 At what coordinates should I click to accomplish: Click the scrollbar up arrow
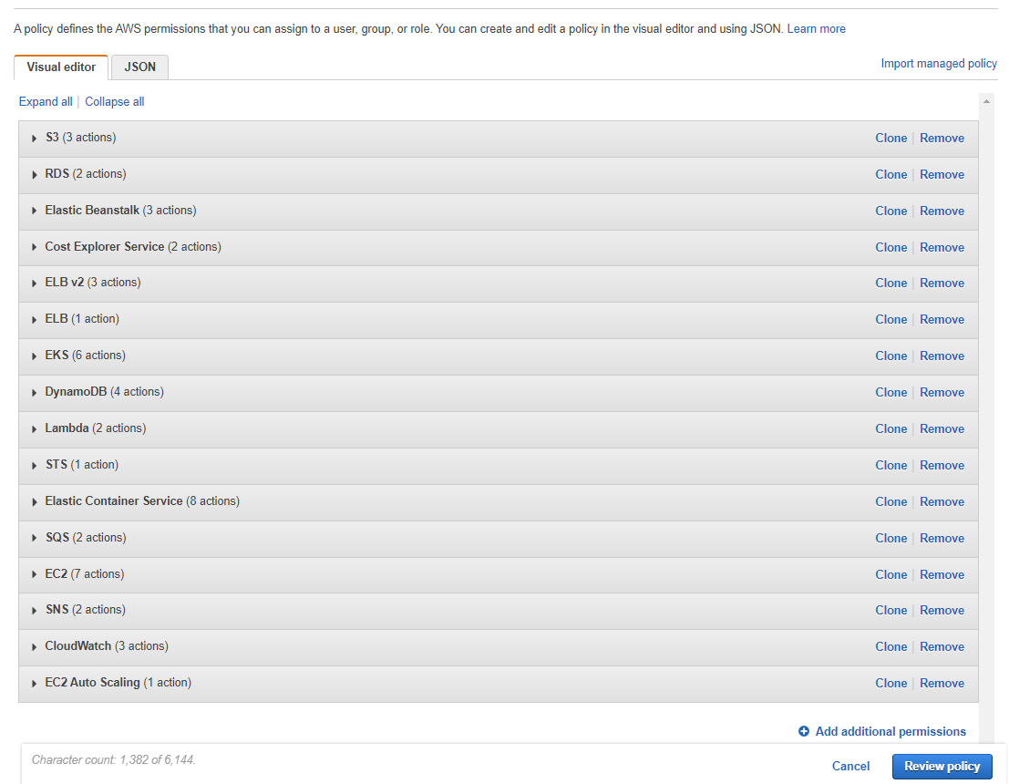(986, 101)
